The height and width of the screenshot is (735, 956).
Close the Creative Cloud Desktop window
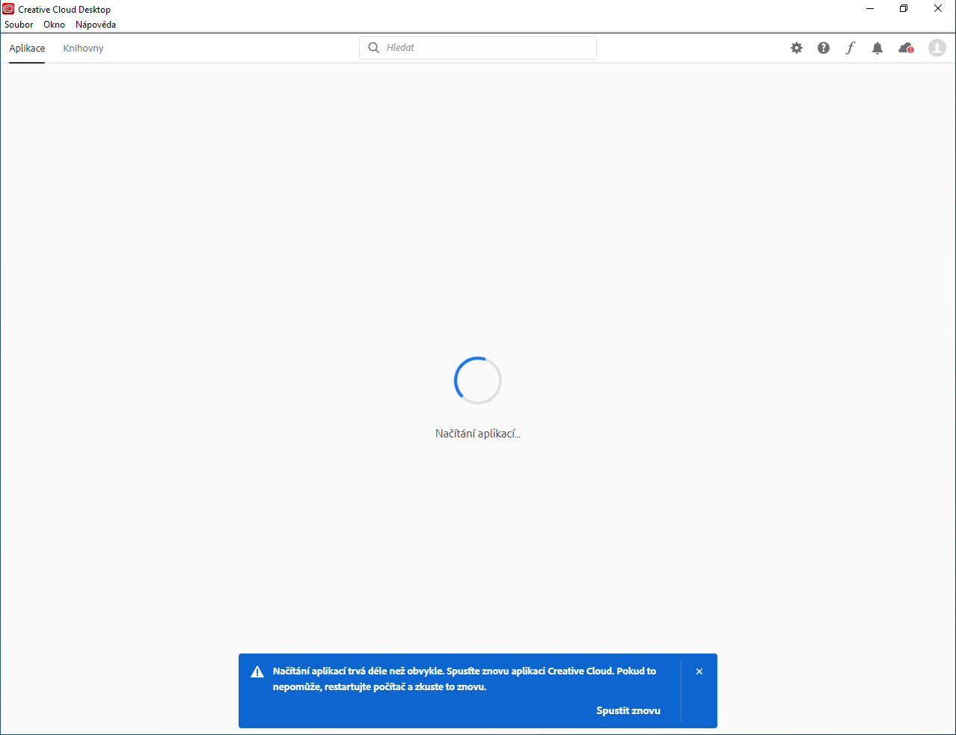point(938,9)
